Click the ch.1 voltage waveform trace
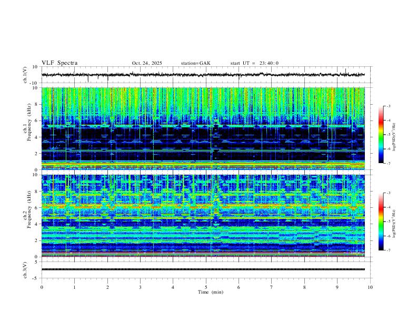Viewport: 417px width, 322px height. 203,75
